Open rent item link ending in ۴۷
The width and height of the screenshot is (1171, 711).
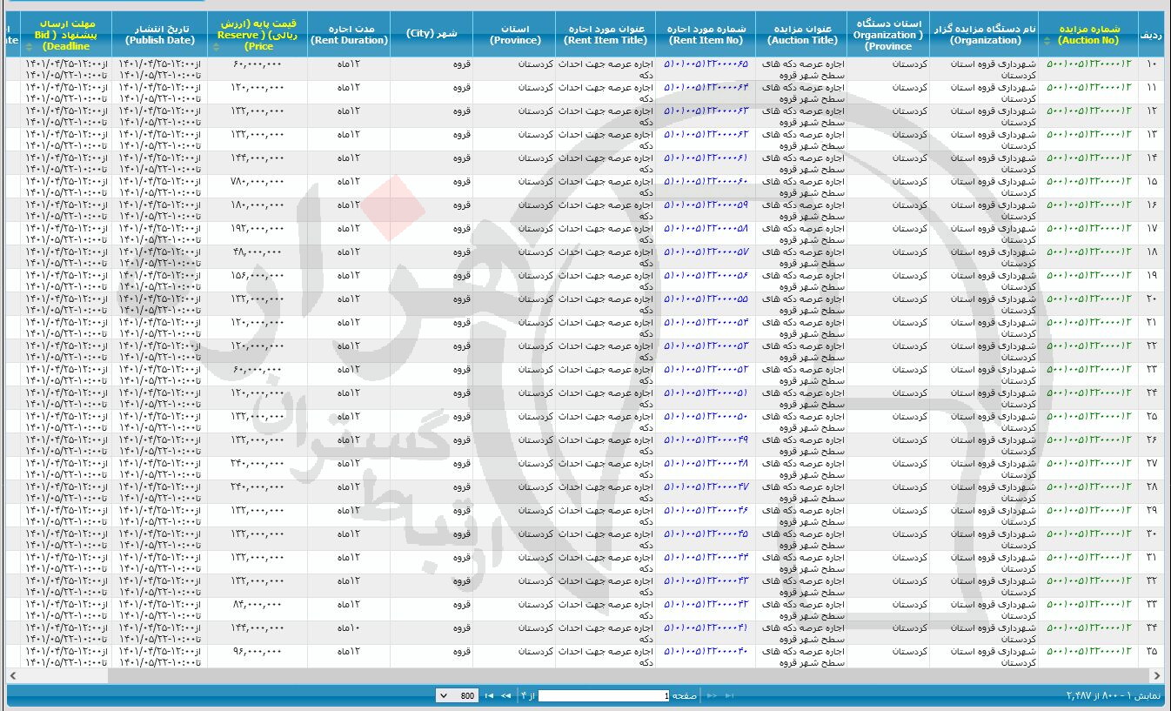pos(706,486)
